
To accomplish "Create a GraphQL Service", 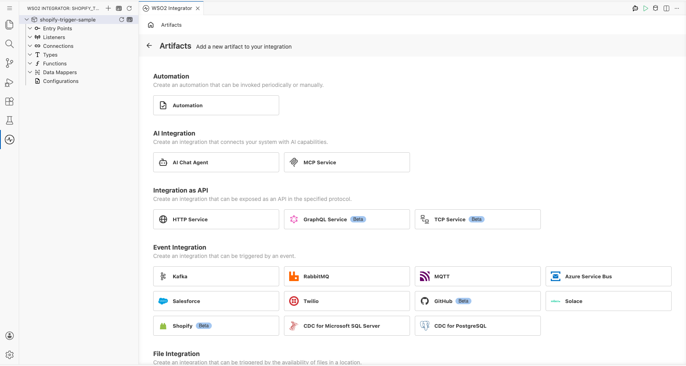I will [347, 219].
